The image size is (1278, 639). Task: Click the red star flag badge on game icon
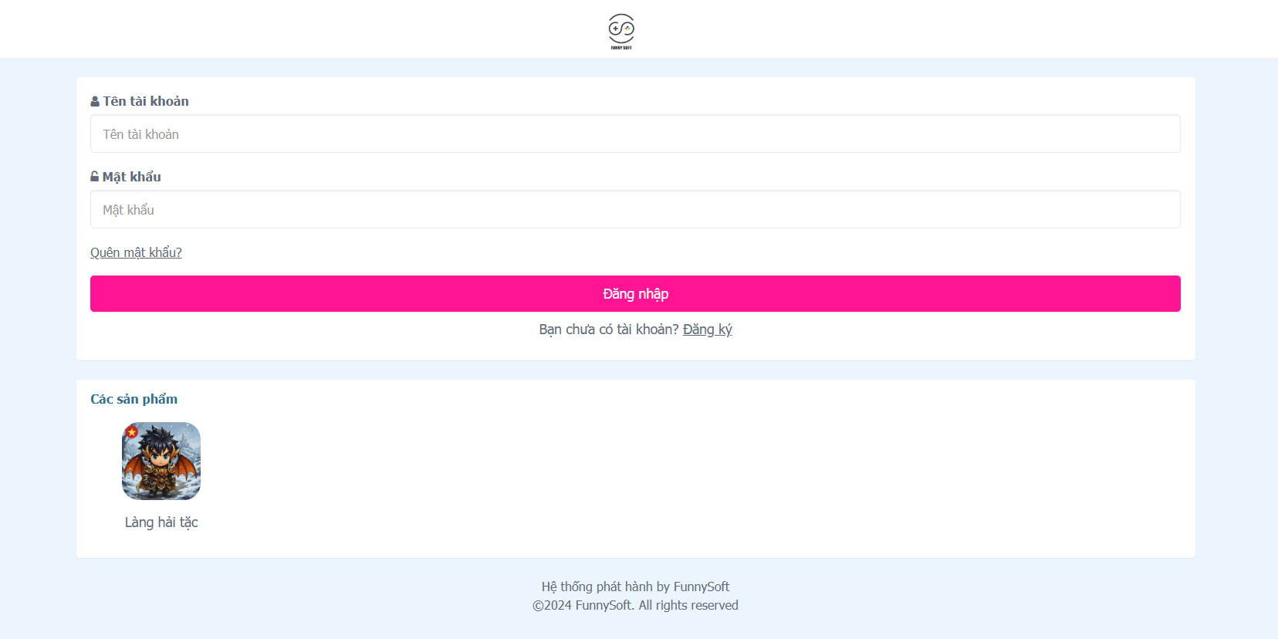[x=132, y=431]
